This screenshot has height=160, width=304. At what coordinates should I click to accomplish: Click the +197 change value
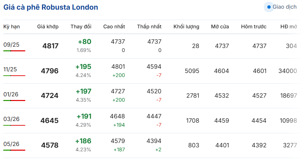83,91
